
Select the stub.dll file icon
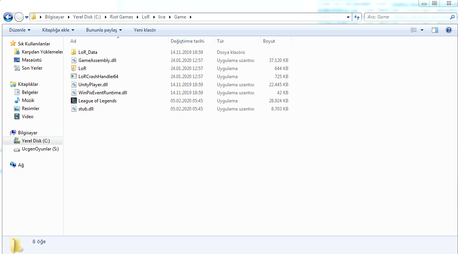pos(73,109)
